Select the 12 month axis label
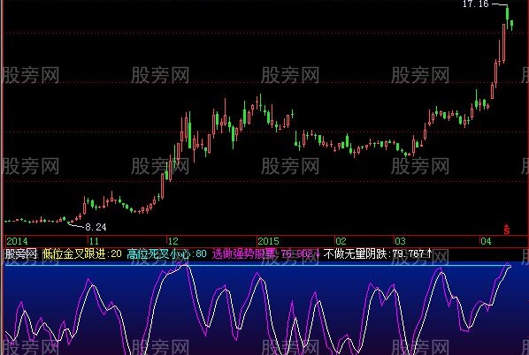 point(173,241)
